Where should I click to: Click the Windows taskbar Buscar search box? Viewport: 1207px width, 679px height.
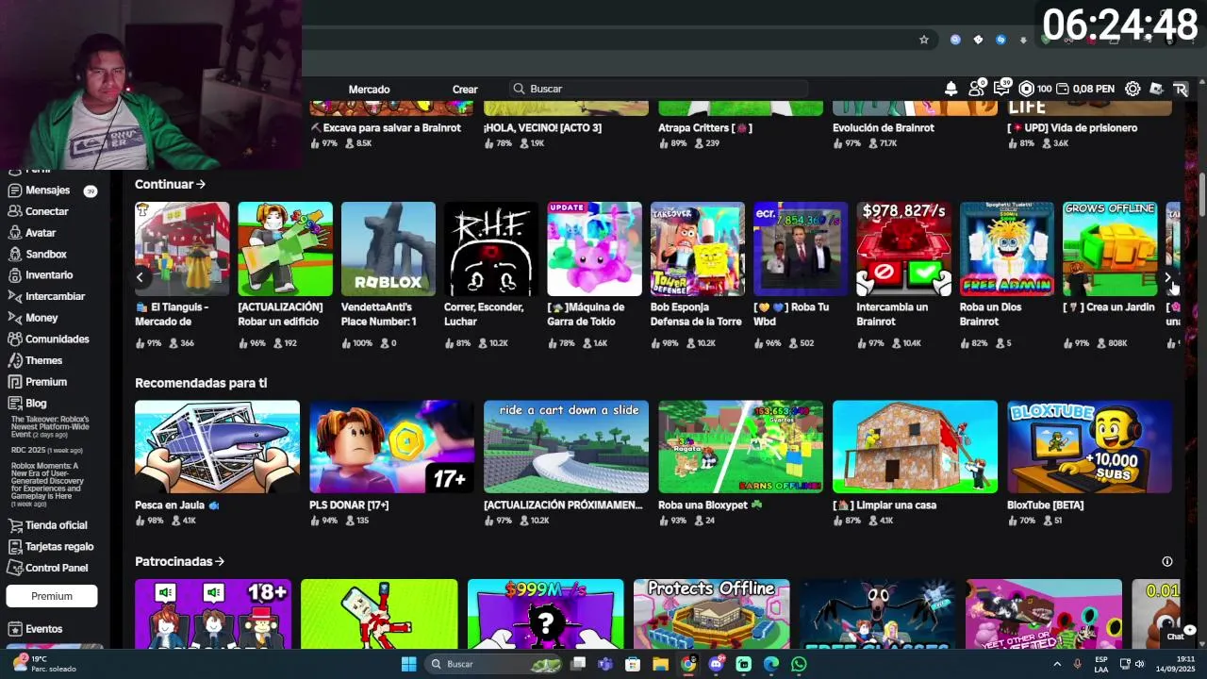[492, 664]
